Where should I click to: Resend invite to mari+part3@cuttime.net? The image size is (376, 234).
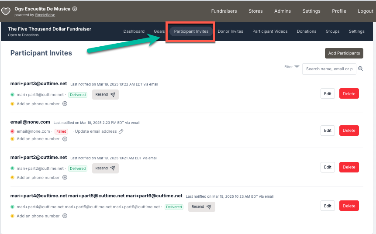[105, 94]
